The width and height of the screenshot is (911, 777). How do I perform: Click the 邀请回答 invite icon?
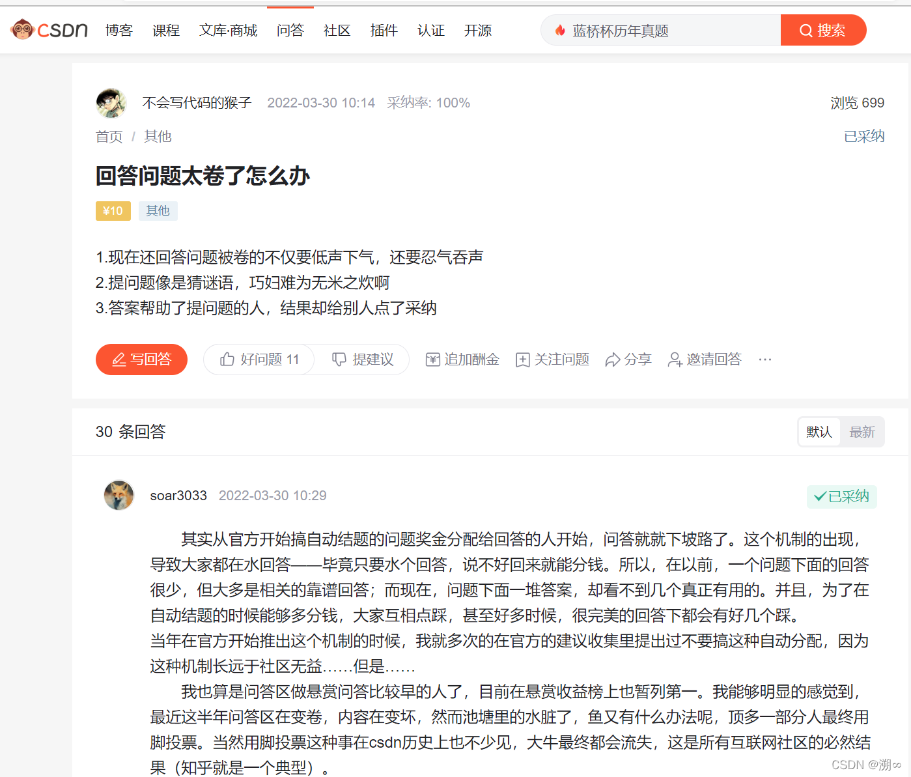[x=674, y=359]
